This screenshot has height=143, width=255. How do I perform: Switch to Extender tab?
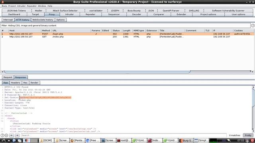(181, 14)
